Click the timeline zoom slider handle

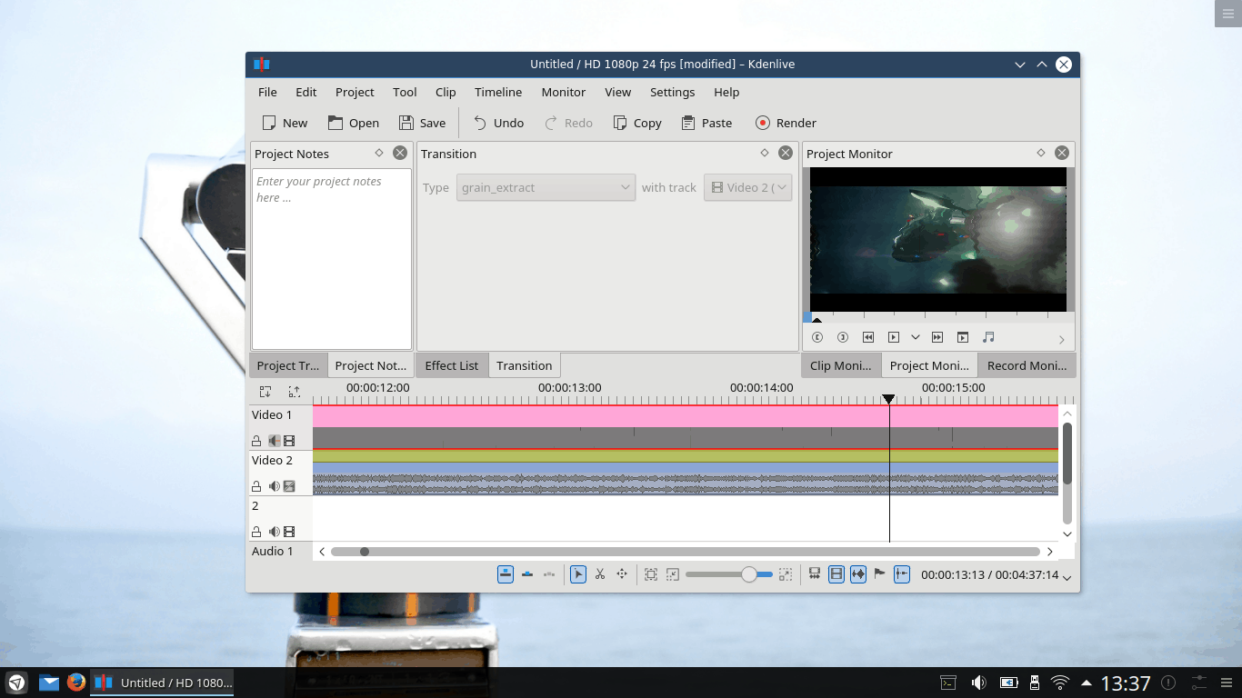tap(749, 574)
